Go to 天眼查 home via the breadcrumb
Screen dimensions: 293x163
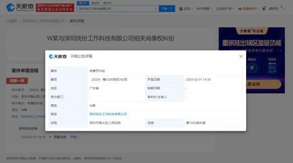(x=12, y=21)
